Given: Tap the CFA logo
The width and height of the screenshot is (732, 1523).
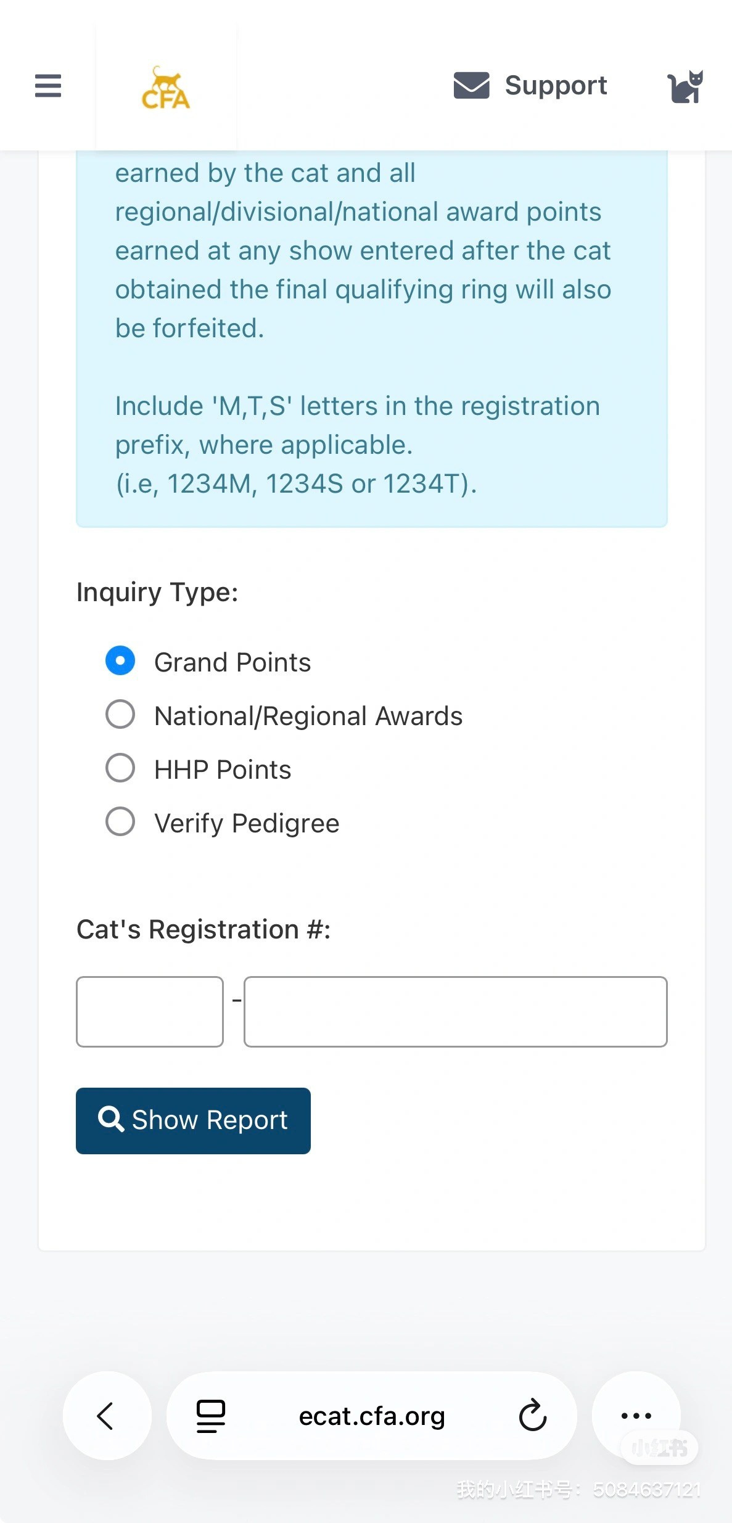Looking at the screenshot, I should click(x=166, y=88).
